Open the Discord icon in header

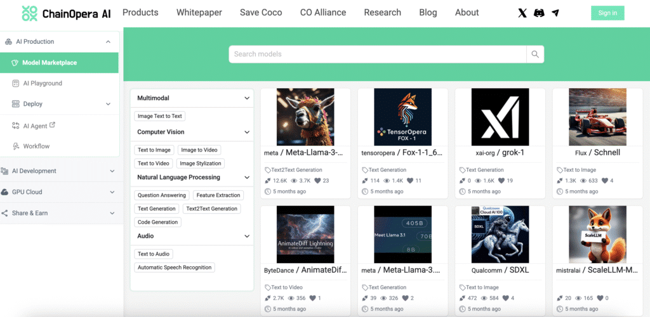pyautogui.click(x=539, y=13)
